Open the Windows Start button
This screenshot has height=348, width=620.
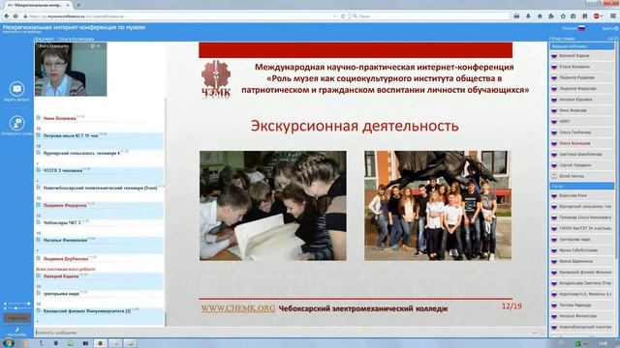(x=9, y=343)
